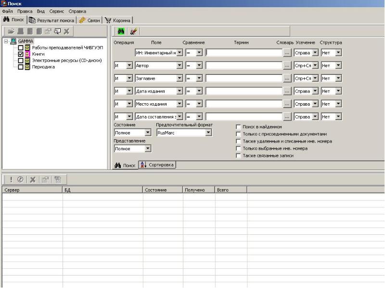Check Электронные ресурсы (CD-диски) database

(21, 60)
